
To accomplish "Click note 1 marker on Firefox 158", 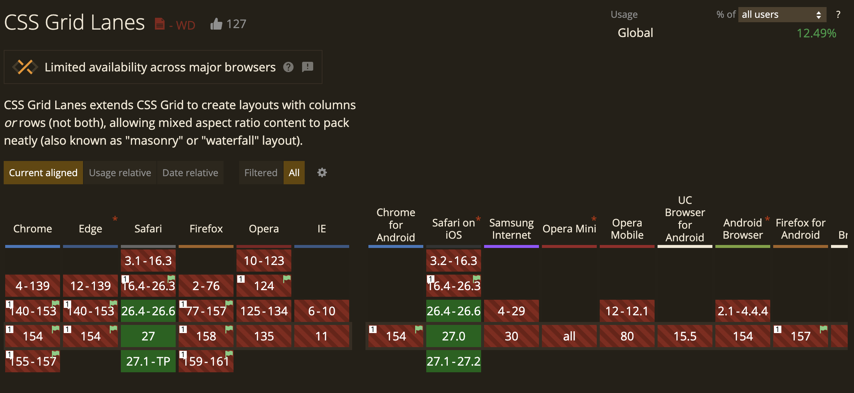I will (183, 329).
